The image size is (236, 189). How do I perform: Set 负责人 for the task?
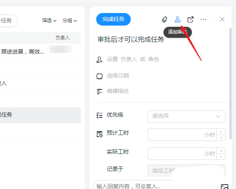click(x=129, y=59)
